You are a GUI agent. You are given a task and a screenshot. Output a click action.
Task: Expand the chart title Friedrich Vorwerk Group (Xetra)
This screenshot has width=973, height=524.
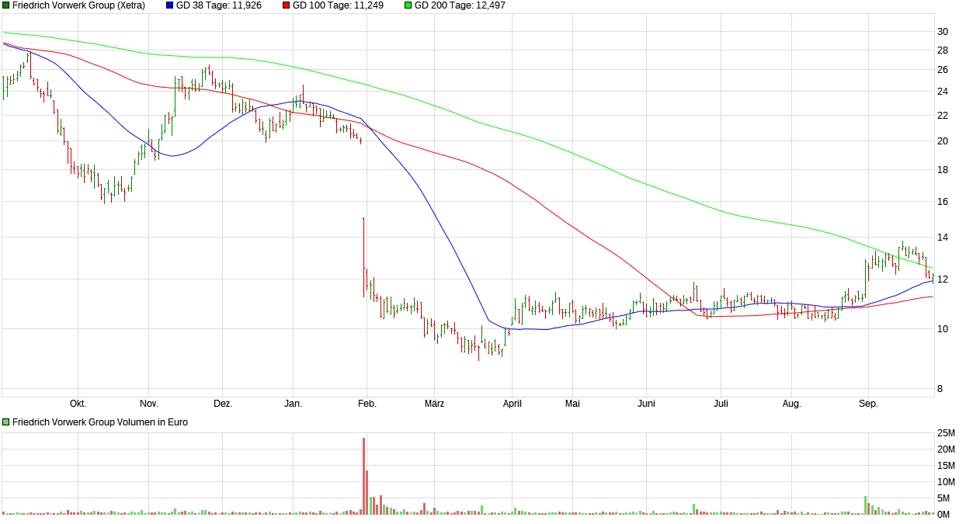[x=80, y=5]
